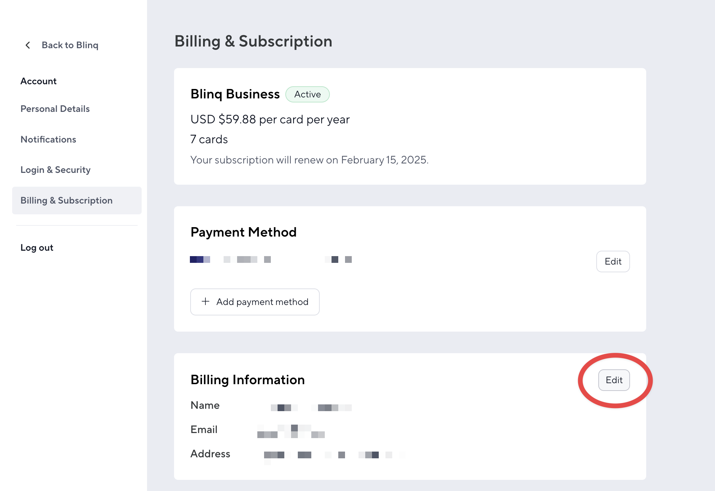Screen dimensions: 715x491
Task: Open Notifications settings
Action: [48, 140]
